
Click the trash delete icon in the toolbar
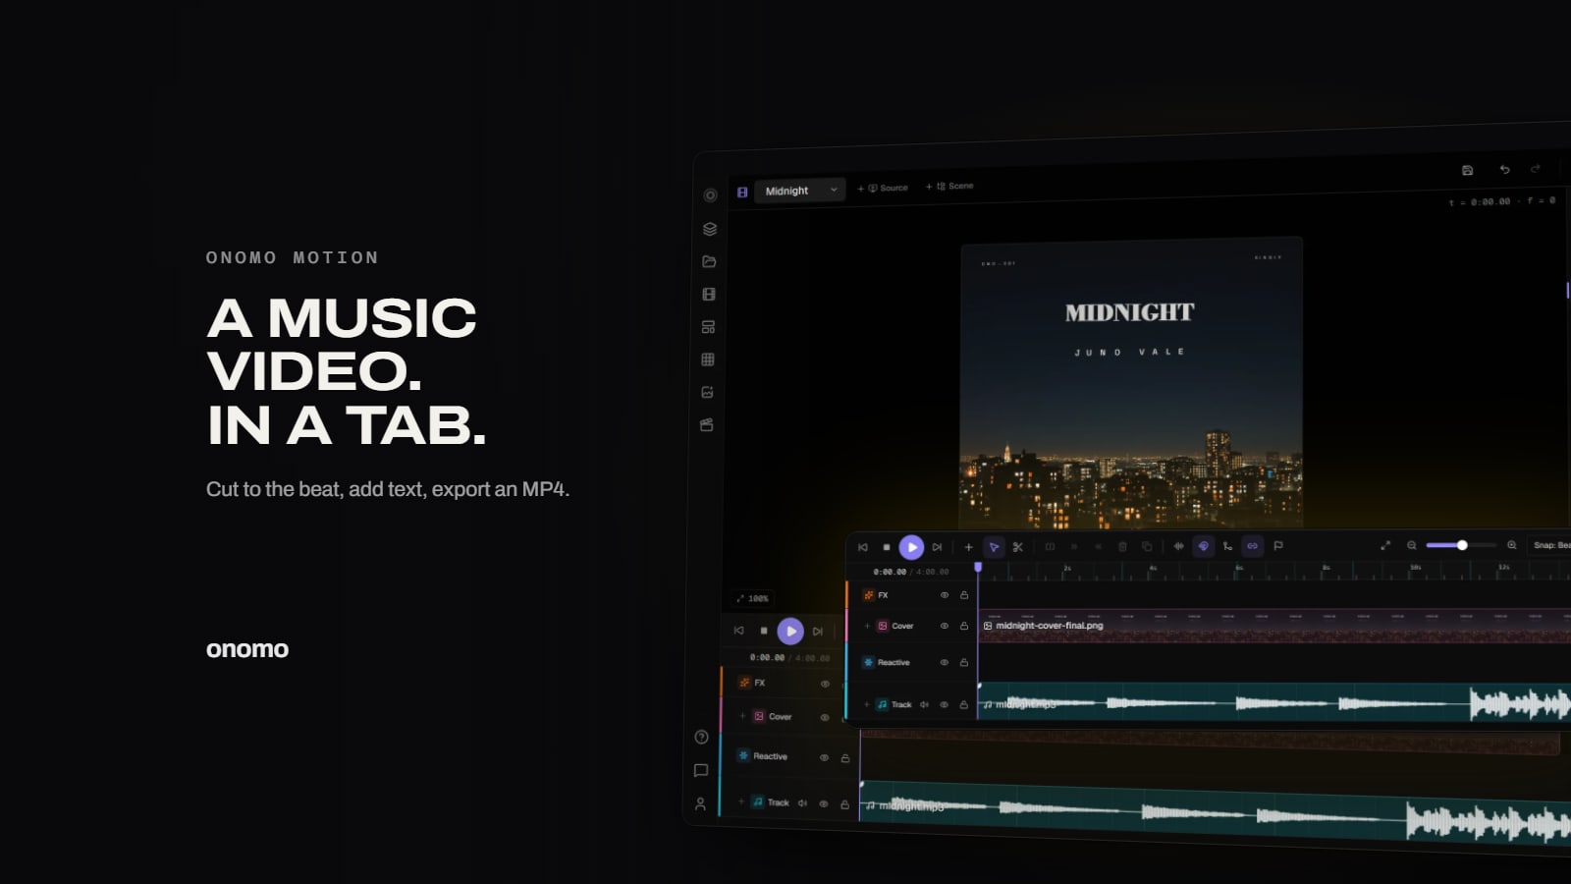coord(1122,547)
